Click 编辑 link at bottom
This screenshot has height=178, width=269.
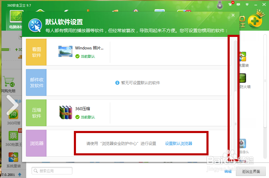[x=228, y=171]
